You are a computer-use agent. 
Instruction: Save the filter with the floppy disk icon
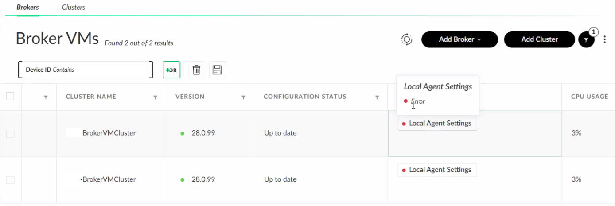coord(217,70)
